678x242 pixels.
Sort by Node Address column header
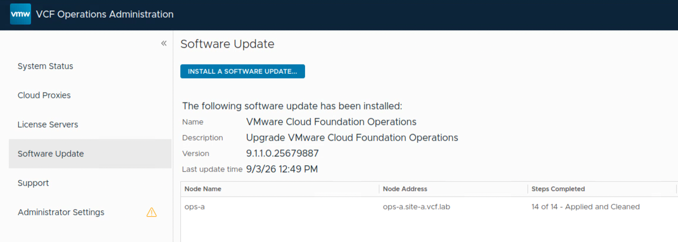click(405, 189)
